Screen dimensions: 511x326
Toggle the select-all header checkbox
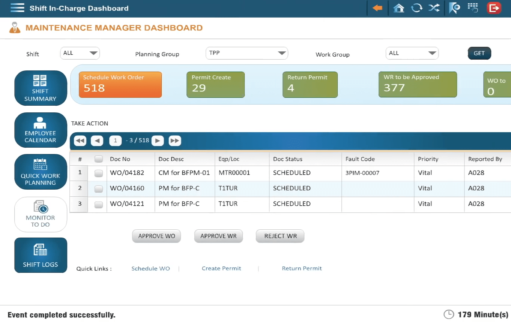pyautogui.click(x=98, y=159)
